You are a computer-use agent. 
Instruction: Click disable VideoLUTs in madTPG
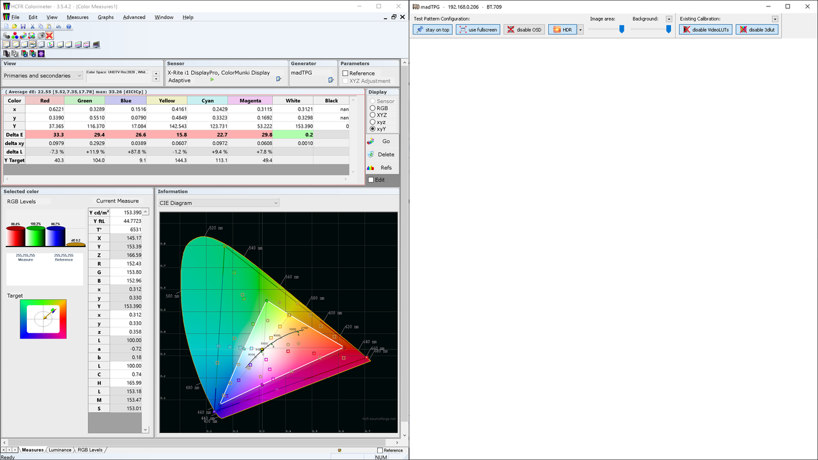pyautogui.click(x=706, y=29)
